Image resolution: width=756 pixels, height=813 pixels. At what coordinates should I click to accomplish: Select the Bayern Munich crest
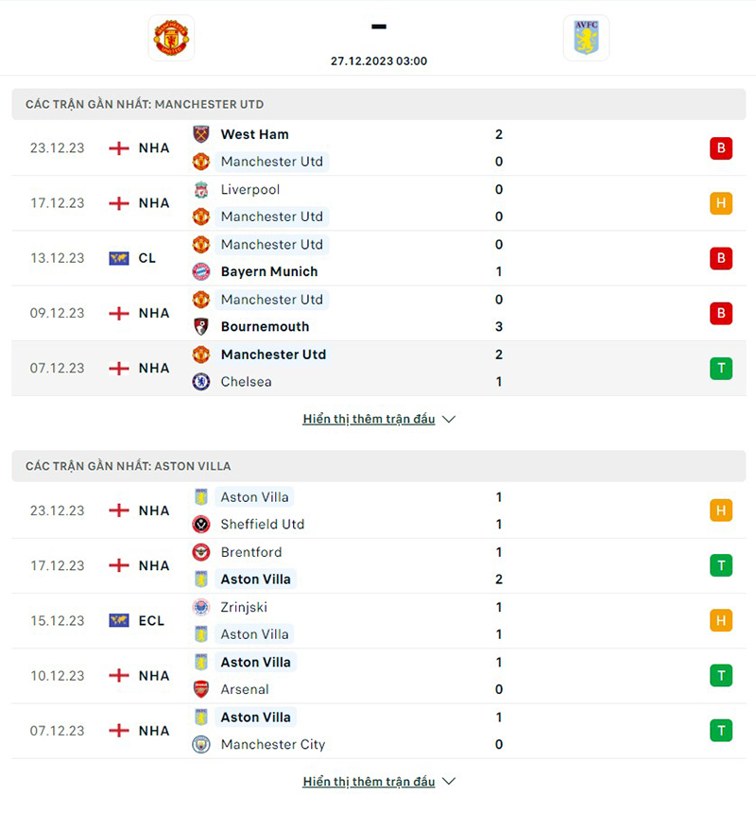coord(200,271)
